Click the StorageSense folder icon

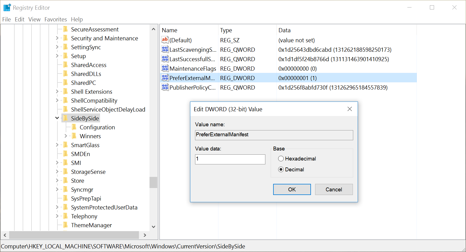point(66,172)
